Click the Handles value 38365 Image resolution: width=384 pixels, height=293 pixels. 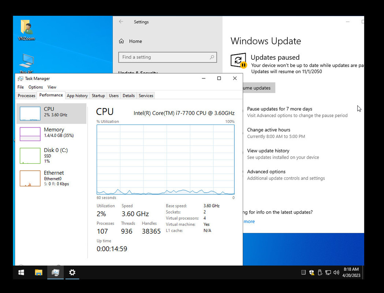(x=151, y=231)
